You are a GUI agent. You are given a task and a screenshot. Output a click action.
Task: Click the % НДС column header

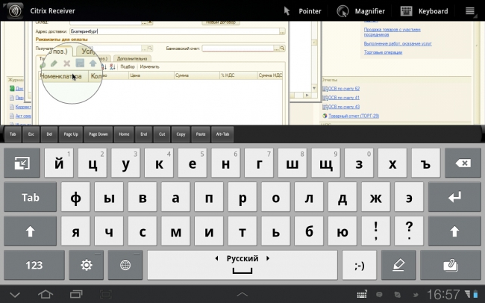pos(238,75)
